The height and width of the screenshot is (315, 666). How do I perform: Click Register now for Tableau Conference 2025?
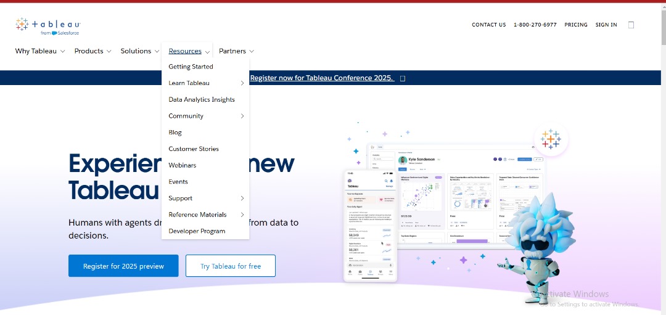(322, 78)
